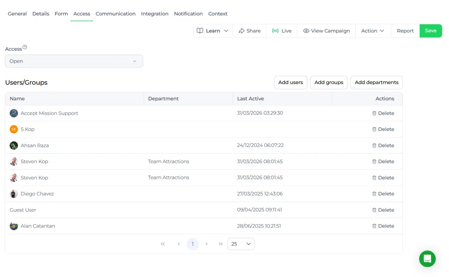Click the Live broadcast button
The image size is (449, 277).
[282, 31]
